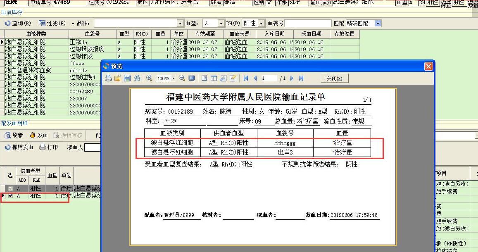Screen dimensions: 478x252
Task: Select the row with bag number ffwww
Action: tap(52, 63)
